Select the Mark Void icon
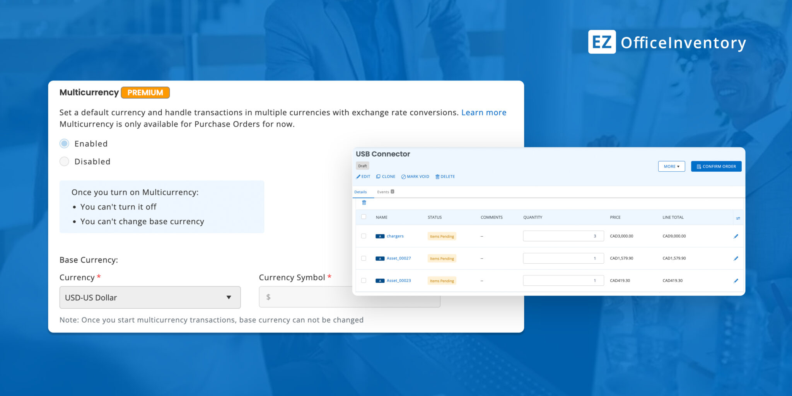The width and height of the screenshot is (792, 396). (415, 176)
